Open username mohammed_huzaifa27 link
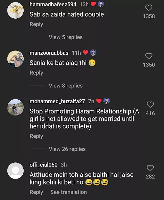 [x=57, y=101]
